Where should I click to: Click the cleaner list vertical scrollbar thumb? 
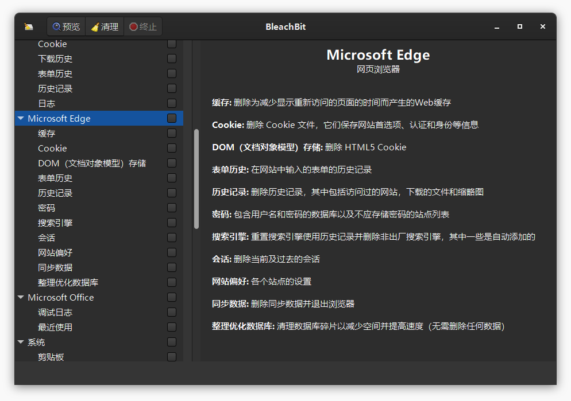tap(196, 179)
